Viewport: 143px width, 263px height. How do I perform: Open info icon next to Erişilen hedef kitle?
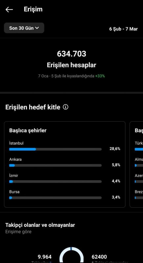click(65, 107)
